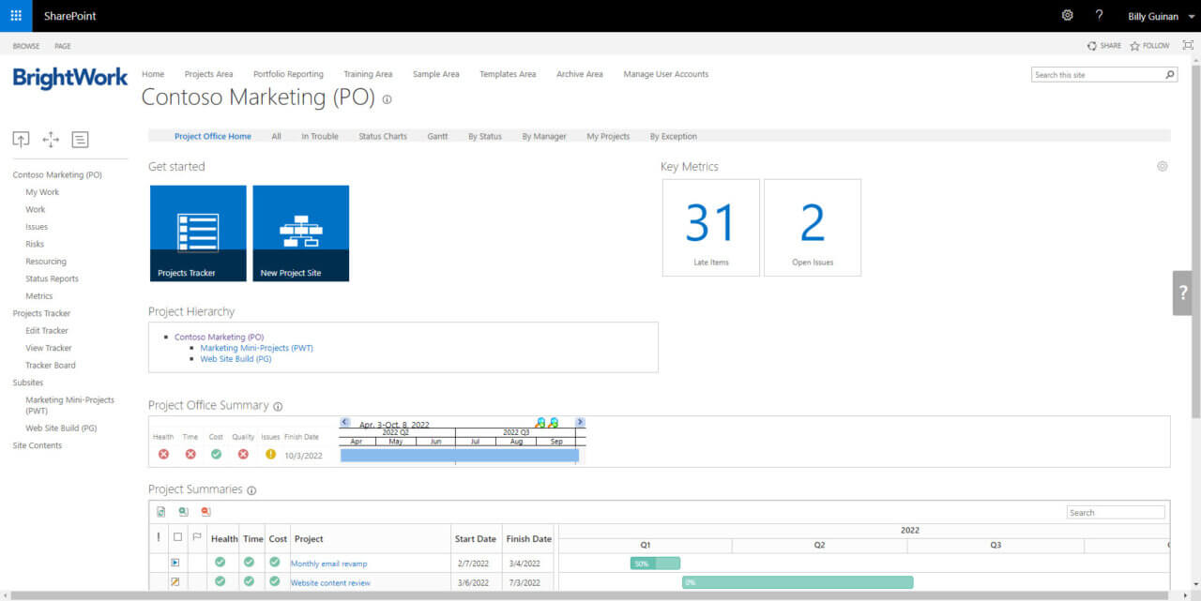Click the FOLLOW button
The image size is (1201, 601).
click(x=1149, y=45)
